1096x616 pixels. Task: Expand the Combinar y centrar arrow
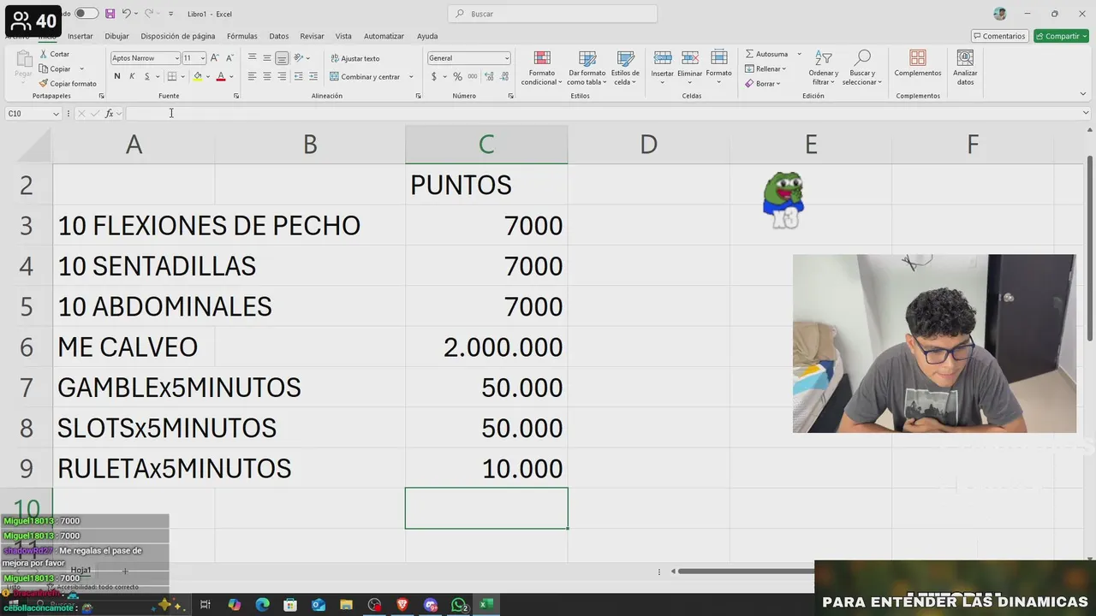[411, 77]
